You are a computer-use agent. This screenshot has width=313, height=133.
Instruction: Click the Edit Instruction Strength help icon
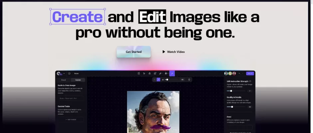tap(250, 81)
